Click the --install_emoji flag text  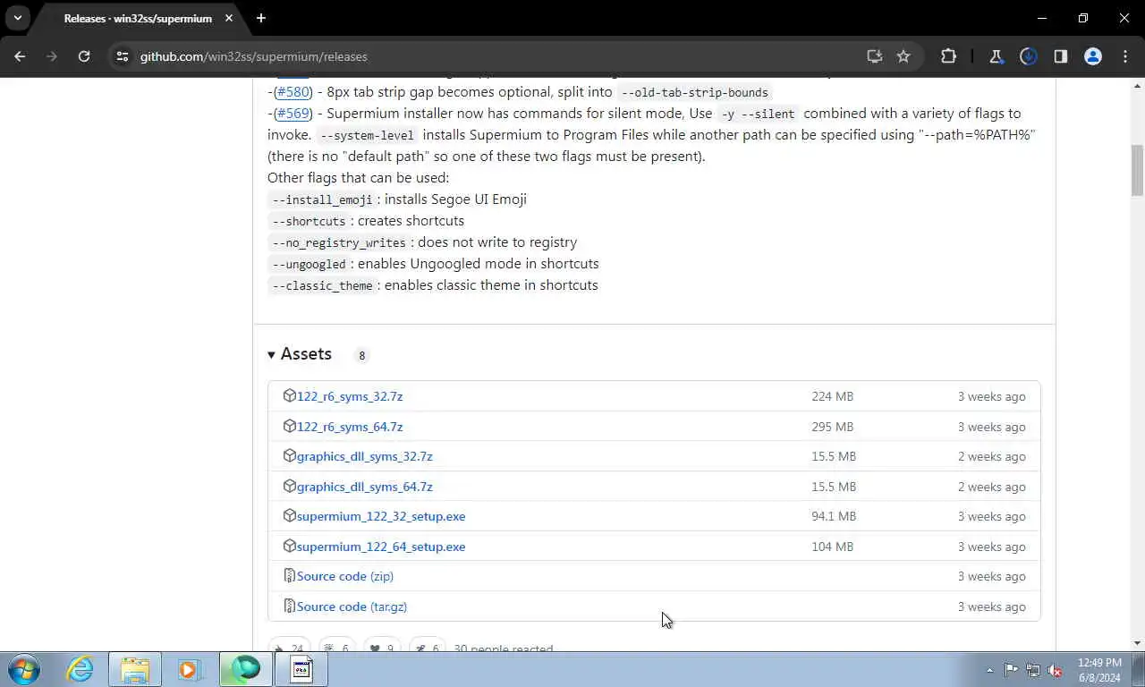pos(322,199)
